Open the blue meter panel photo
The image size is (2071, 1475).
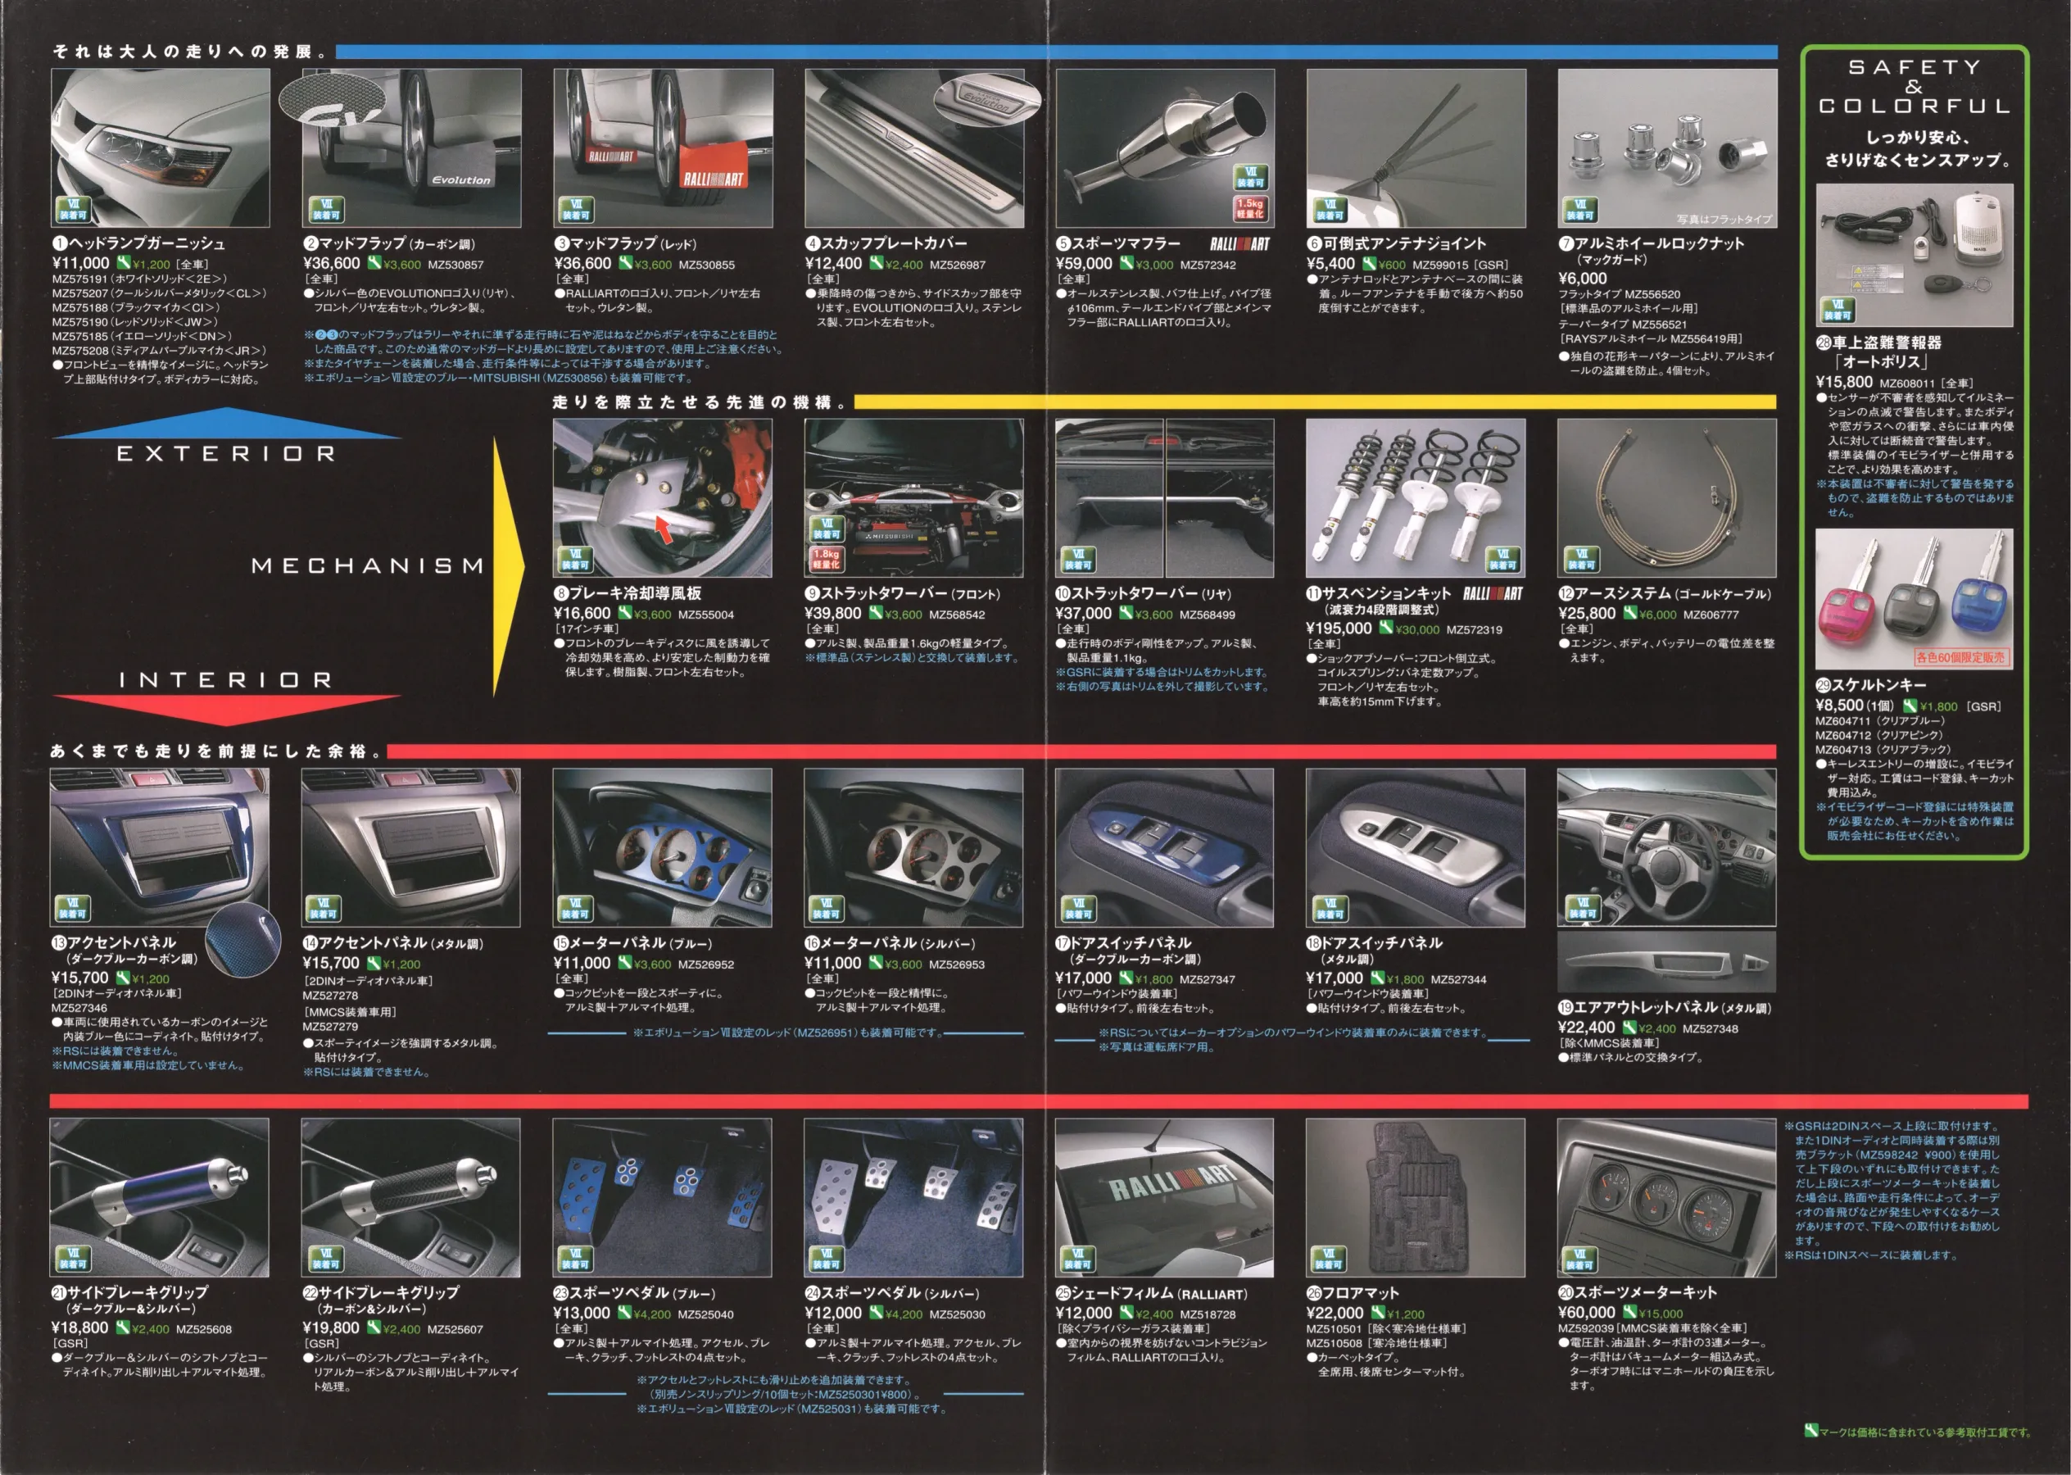pos(662,847)
